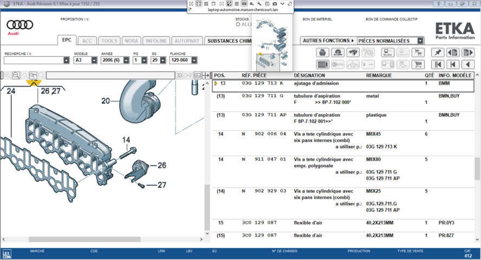481x260 pixels.
Task: Jump to first record double-bar arrow
Action: pyautogui.click(x=438, y=64)
